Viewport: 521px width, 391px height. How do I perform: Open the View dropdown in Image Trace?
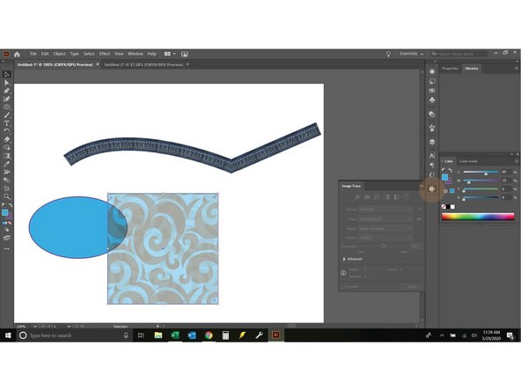(385, 219)
